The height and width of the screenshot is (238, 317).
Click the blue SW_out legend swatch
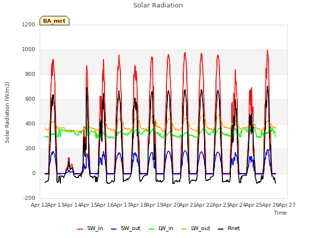click(x=114, y=229)
